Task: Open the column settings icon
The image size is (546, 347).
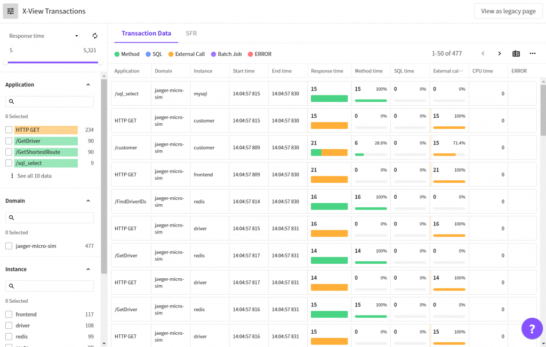Action: [x=516, y=54]
